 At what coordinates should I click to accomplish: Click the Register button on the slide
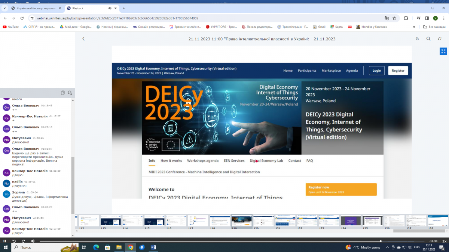398,71
